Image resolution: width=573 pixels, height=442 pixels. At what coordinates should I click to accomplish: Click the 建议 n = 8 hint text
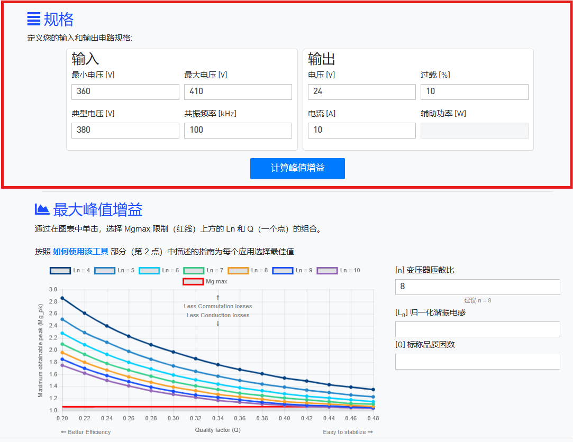point(477,300)
